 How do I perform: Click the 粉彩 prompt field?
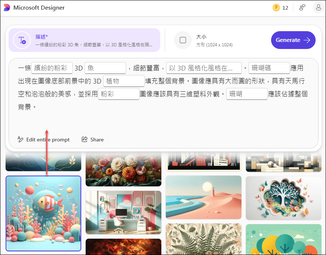119,94
